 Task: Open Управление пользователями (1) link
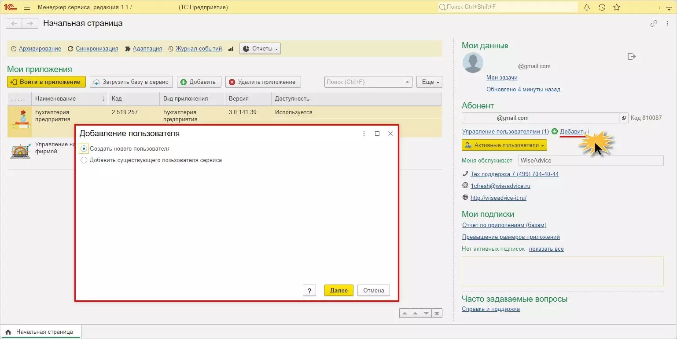pos(505,131)
